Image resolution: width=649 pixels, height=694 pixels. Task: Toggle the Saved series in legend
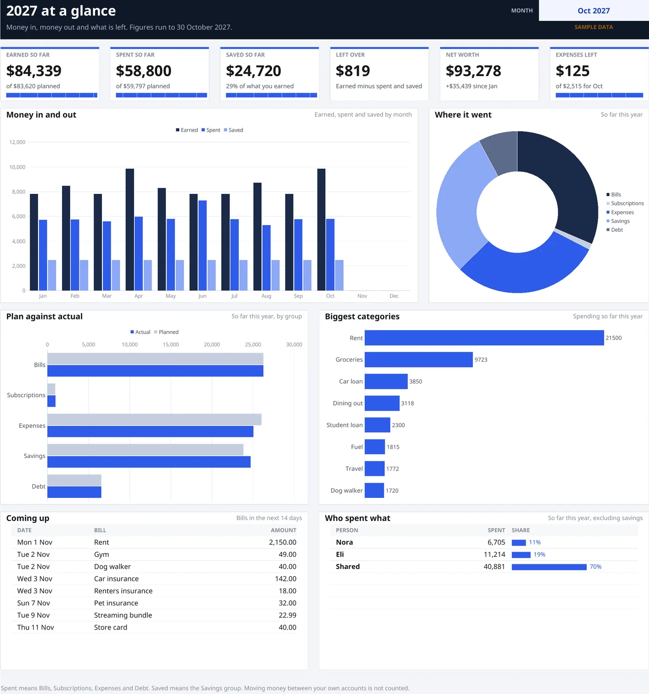click(x=233, y=130)
